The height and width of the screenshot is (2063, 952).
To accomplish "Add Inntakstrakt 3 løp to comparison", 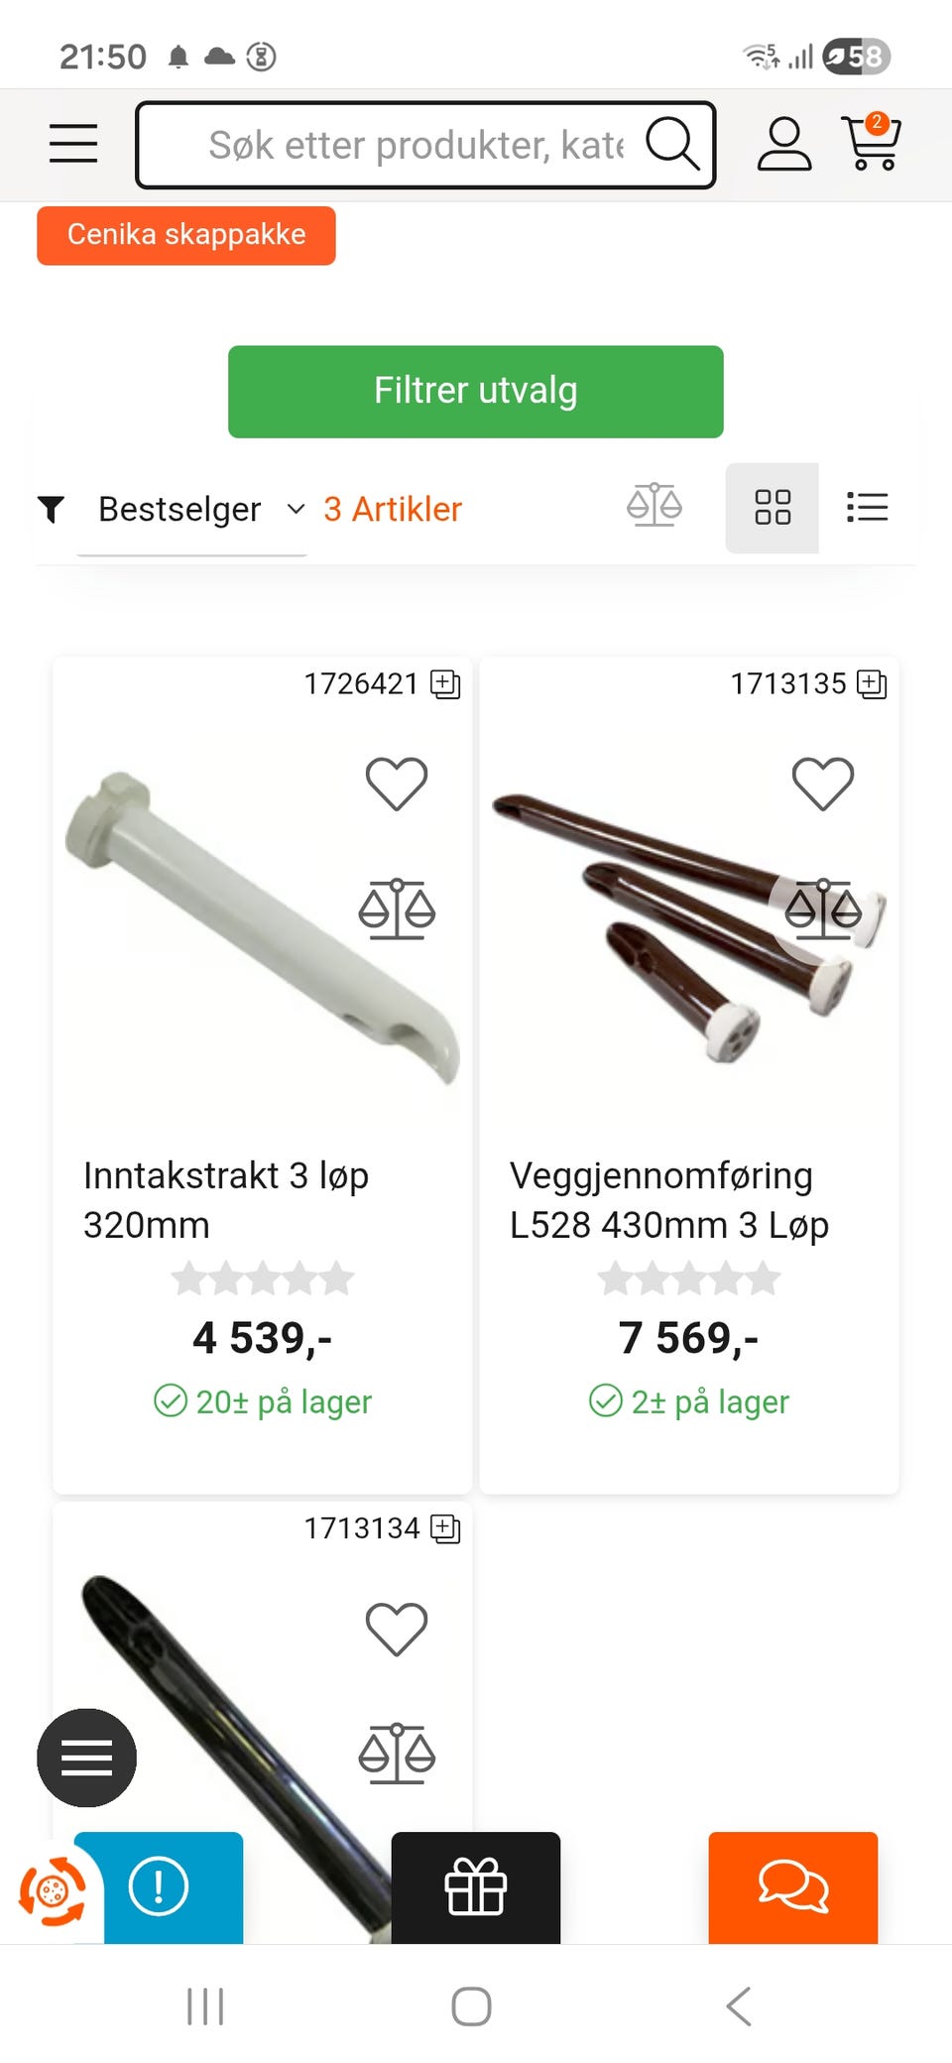I will click(x=397, y=910).
